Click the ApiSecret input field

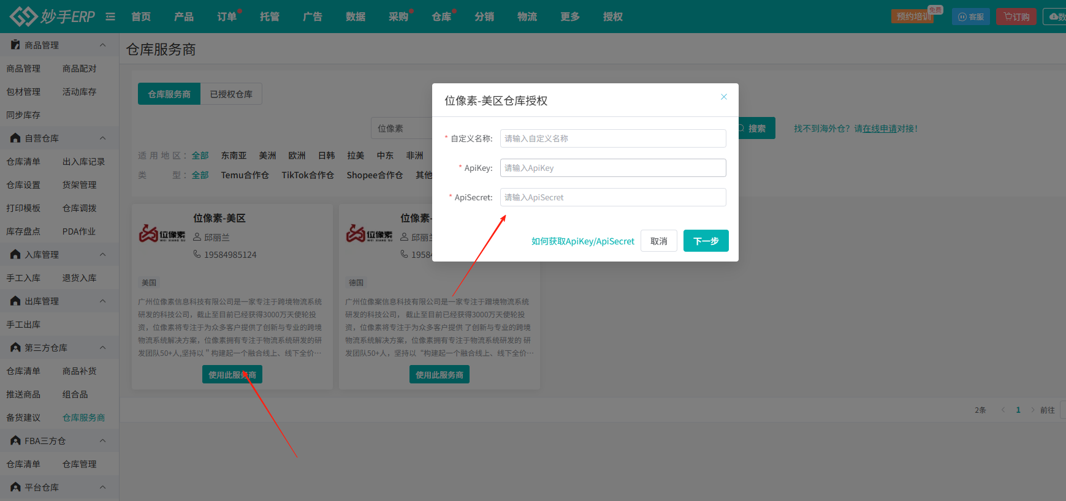point(613,197)
